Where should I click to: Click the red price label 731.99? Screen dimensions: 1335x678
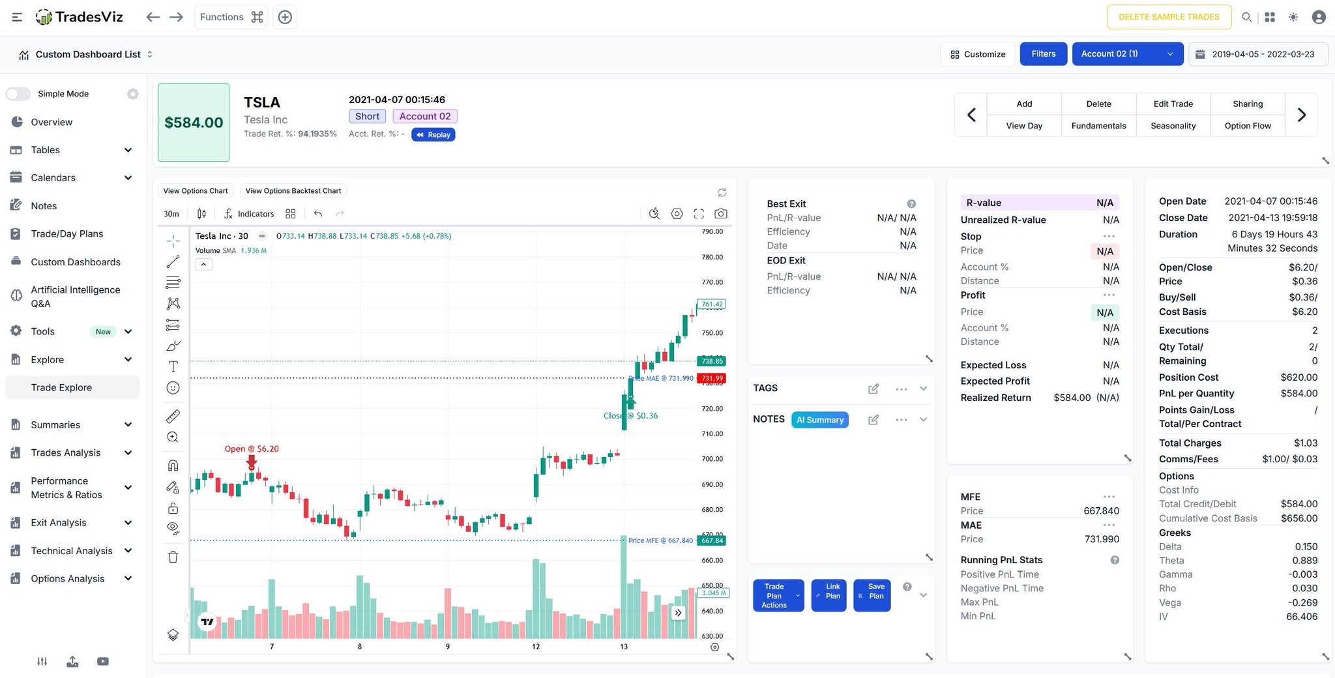coord(712,378)
